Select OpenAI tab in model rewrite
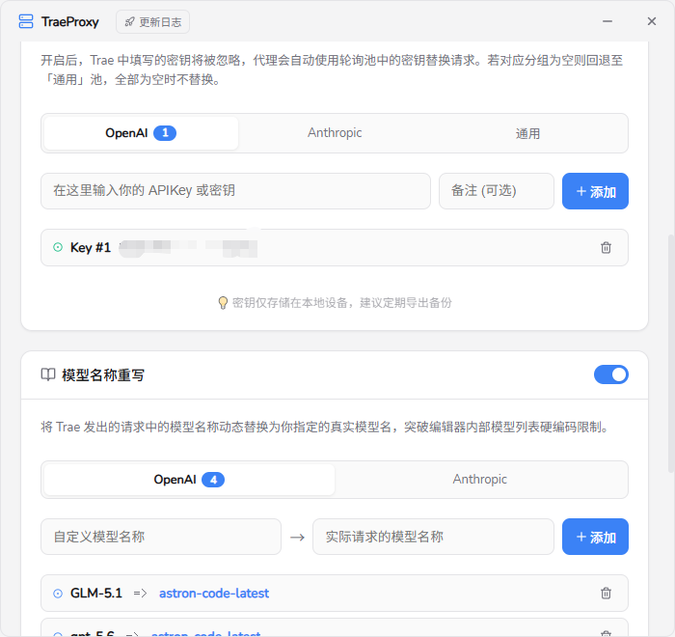The height and width of the screenshot is (637, 675). [x=189, y=480]
